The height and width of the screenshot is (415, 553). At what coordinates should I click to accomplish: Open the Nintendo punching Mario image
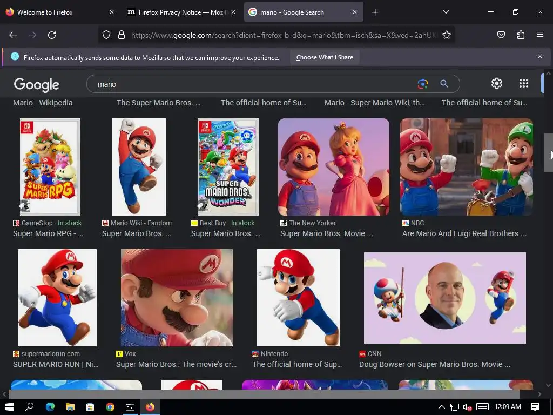pos(298,298)
